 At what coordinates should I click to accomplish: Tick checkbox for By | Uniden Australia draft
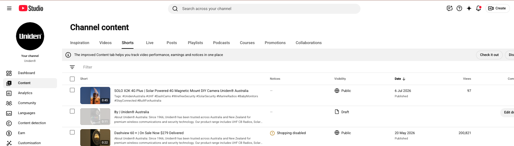tap(72, 111)
